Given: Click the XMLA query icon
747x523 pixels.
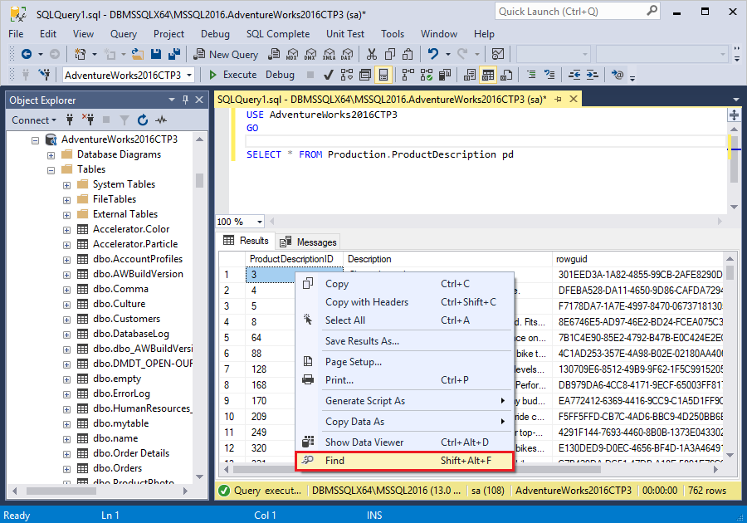Looking at the screenshot, I should [330, 54].
